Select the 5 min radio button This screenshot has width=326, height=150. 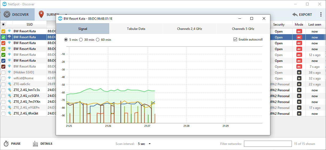coord(66,40)
